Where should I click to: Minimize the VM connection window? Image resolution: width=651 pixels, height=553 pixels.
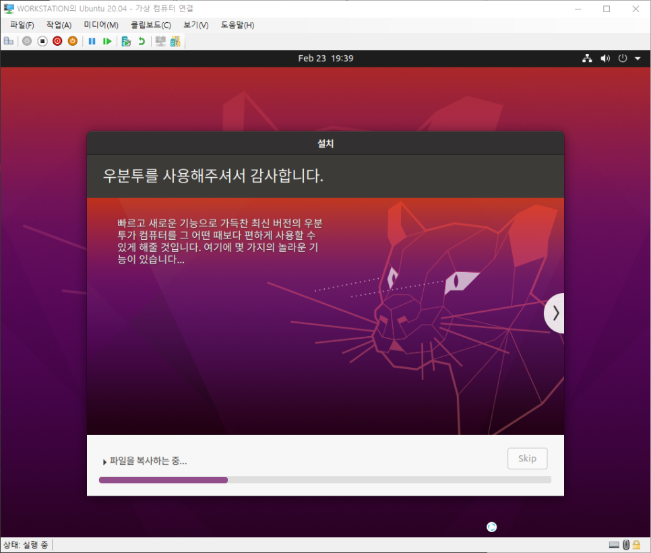(578, 9)
